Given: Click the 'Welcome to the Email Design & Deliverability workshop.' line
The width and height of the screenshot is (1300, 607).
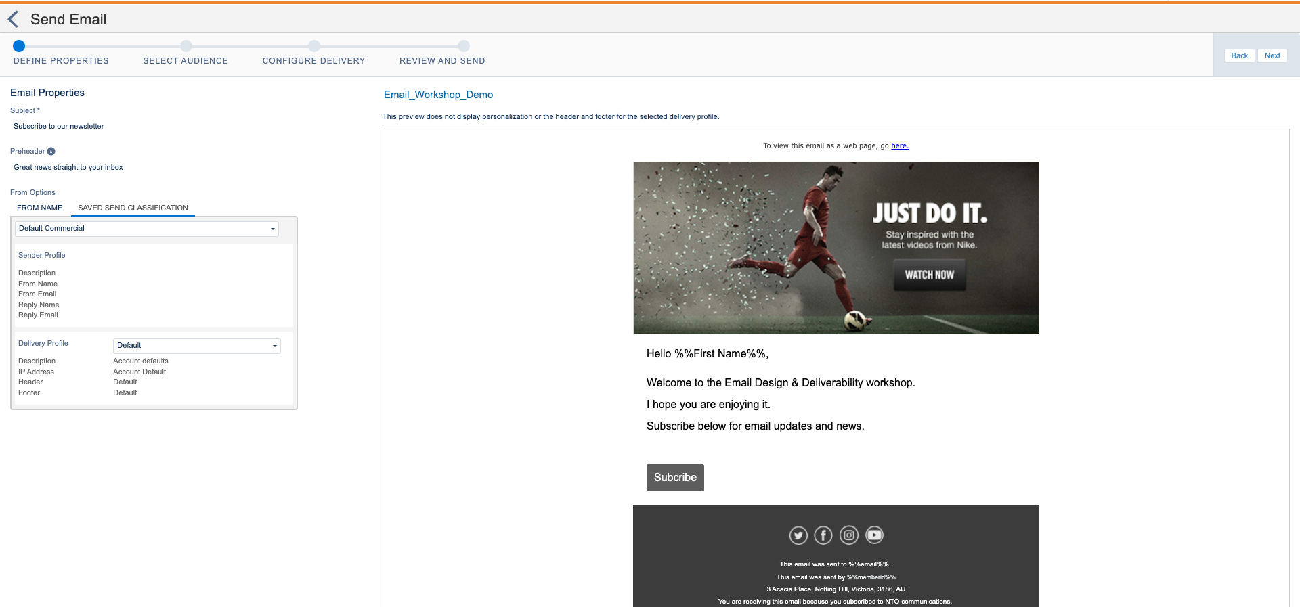Looking at the screenshot, I should tap(781, 383).
